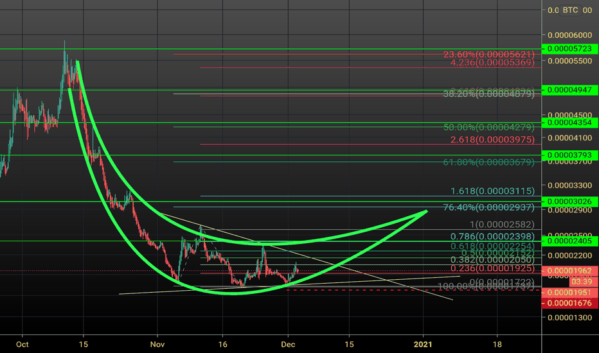This screenshot has height=353, width=599.
Task: Click the 0.786(0.00002398) Fibonacci label
Action: pyautogui.click(x=492, y=237)
